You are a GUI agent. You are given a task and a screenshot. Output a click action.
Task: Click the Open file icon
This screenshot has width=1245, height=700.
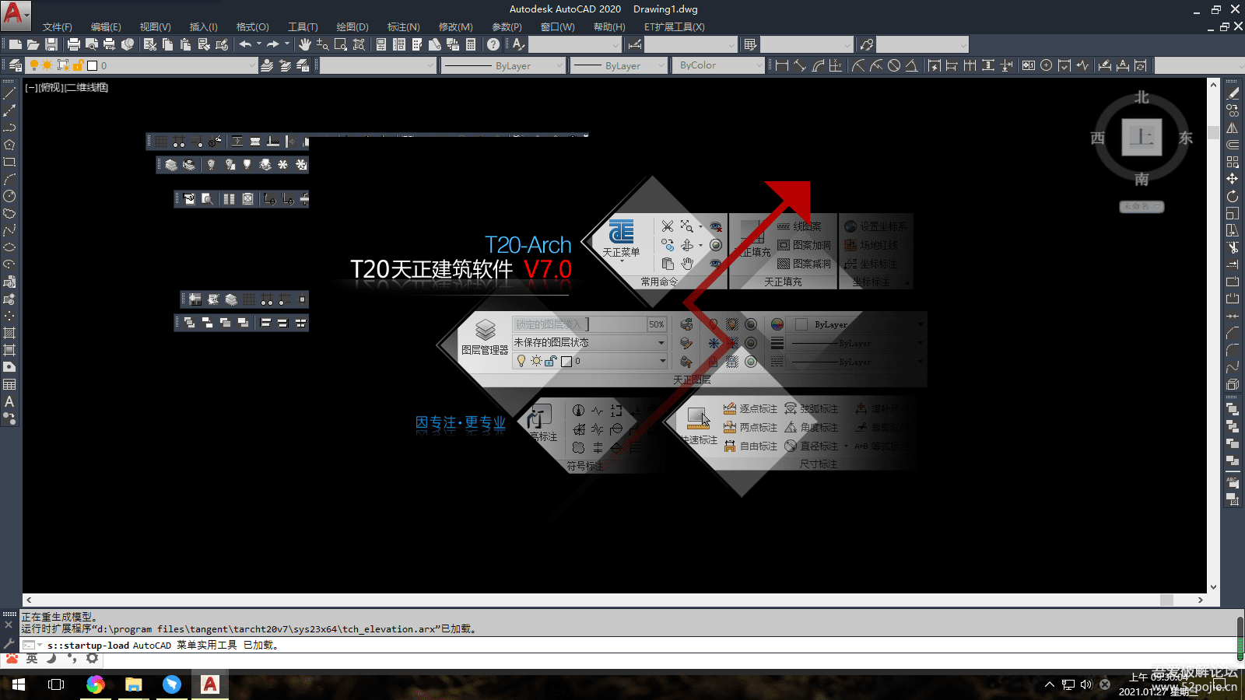coord(33,44)
